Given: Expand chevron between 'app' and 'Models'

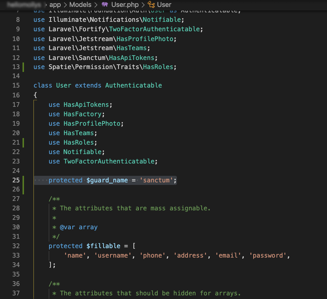Looking at the screenshot, I should (x=65, y=5).
